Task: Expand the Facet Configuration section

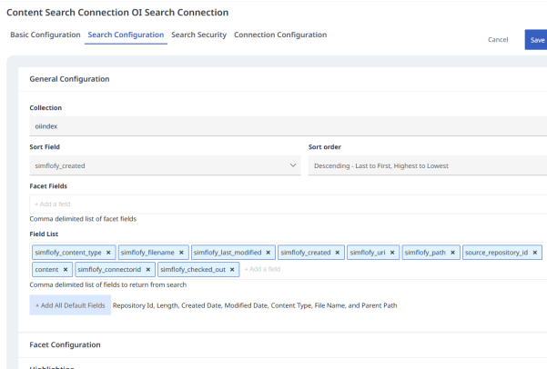Action: 66,345
